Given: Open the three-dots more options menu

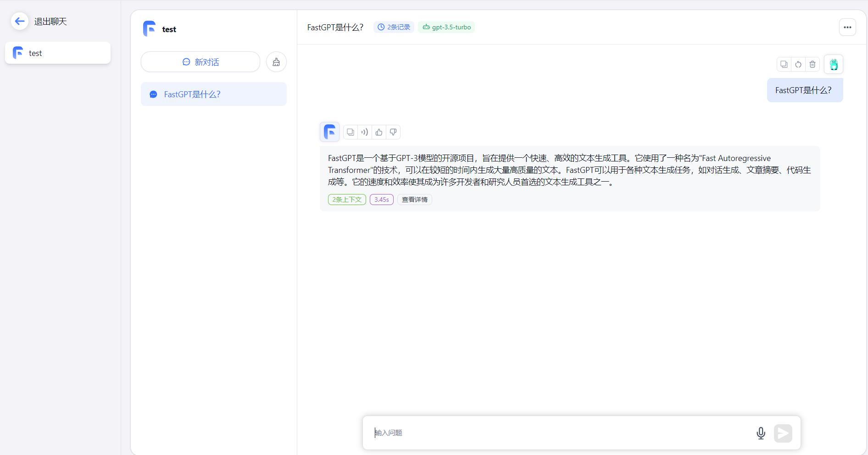Looking at the screenshot, I should (x=847, y=27).
